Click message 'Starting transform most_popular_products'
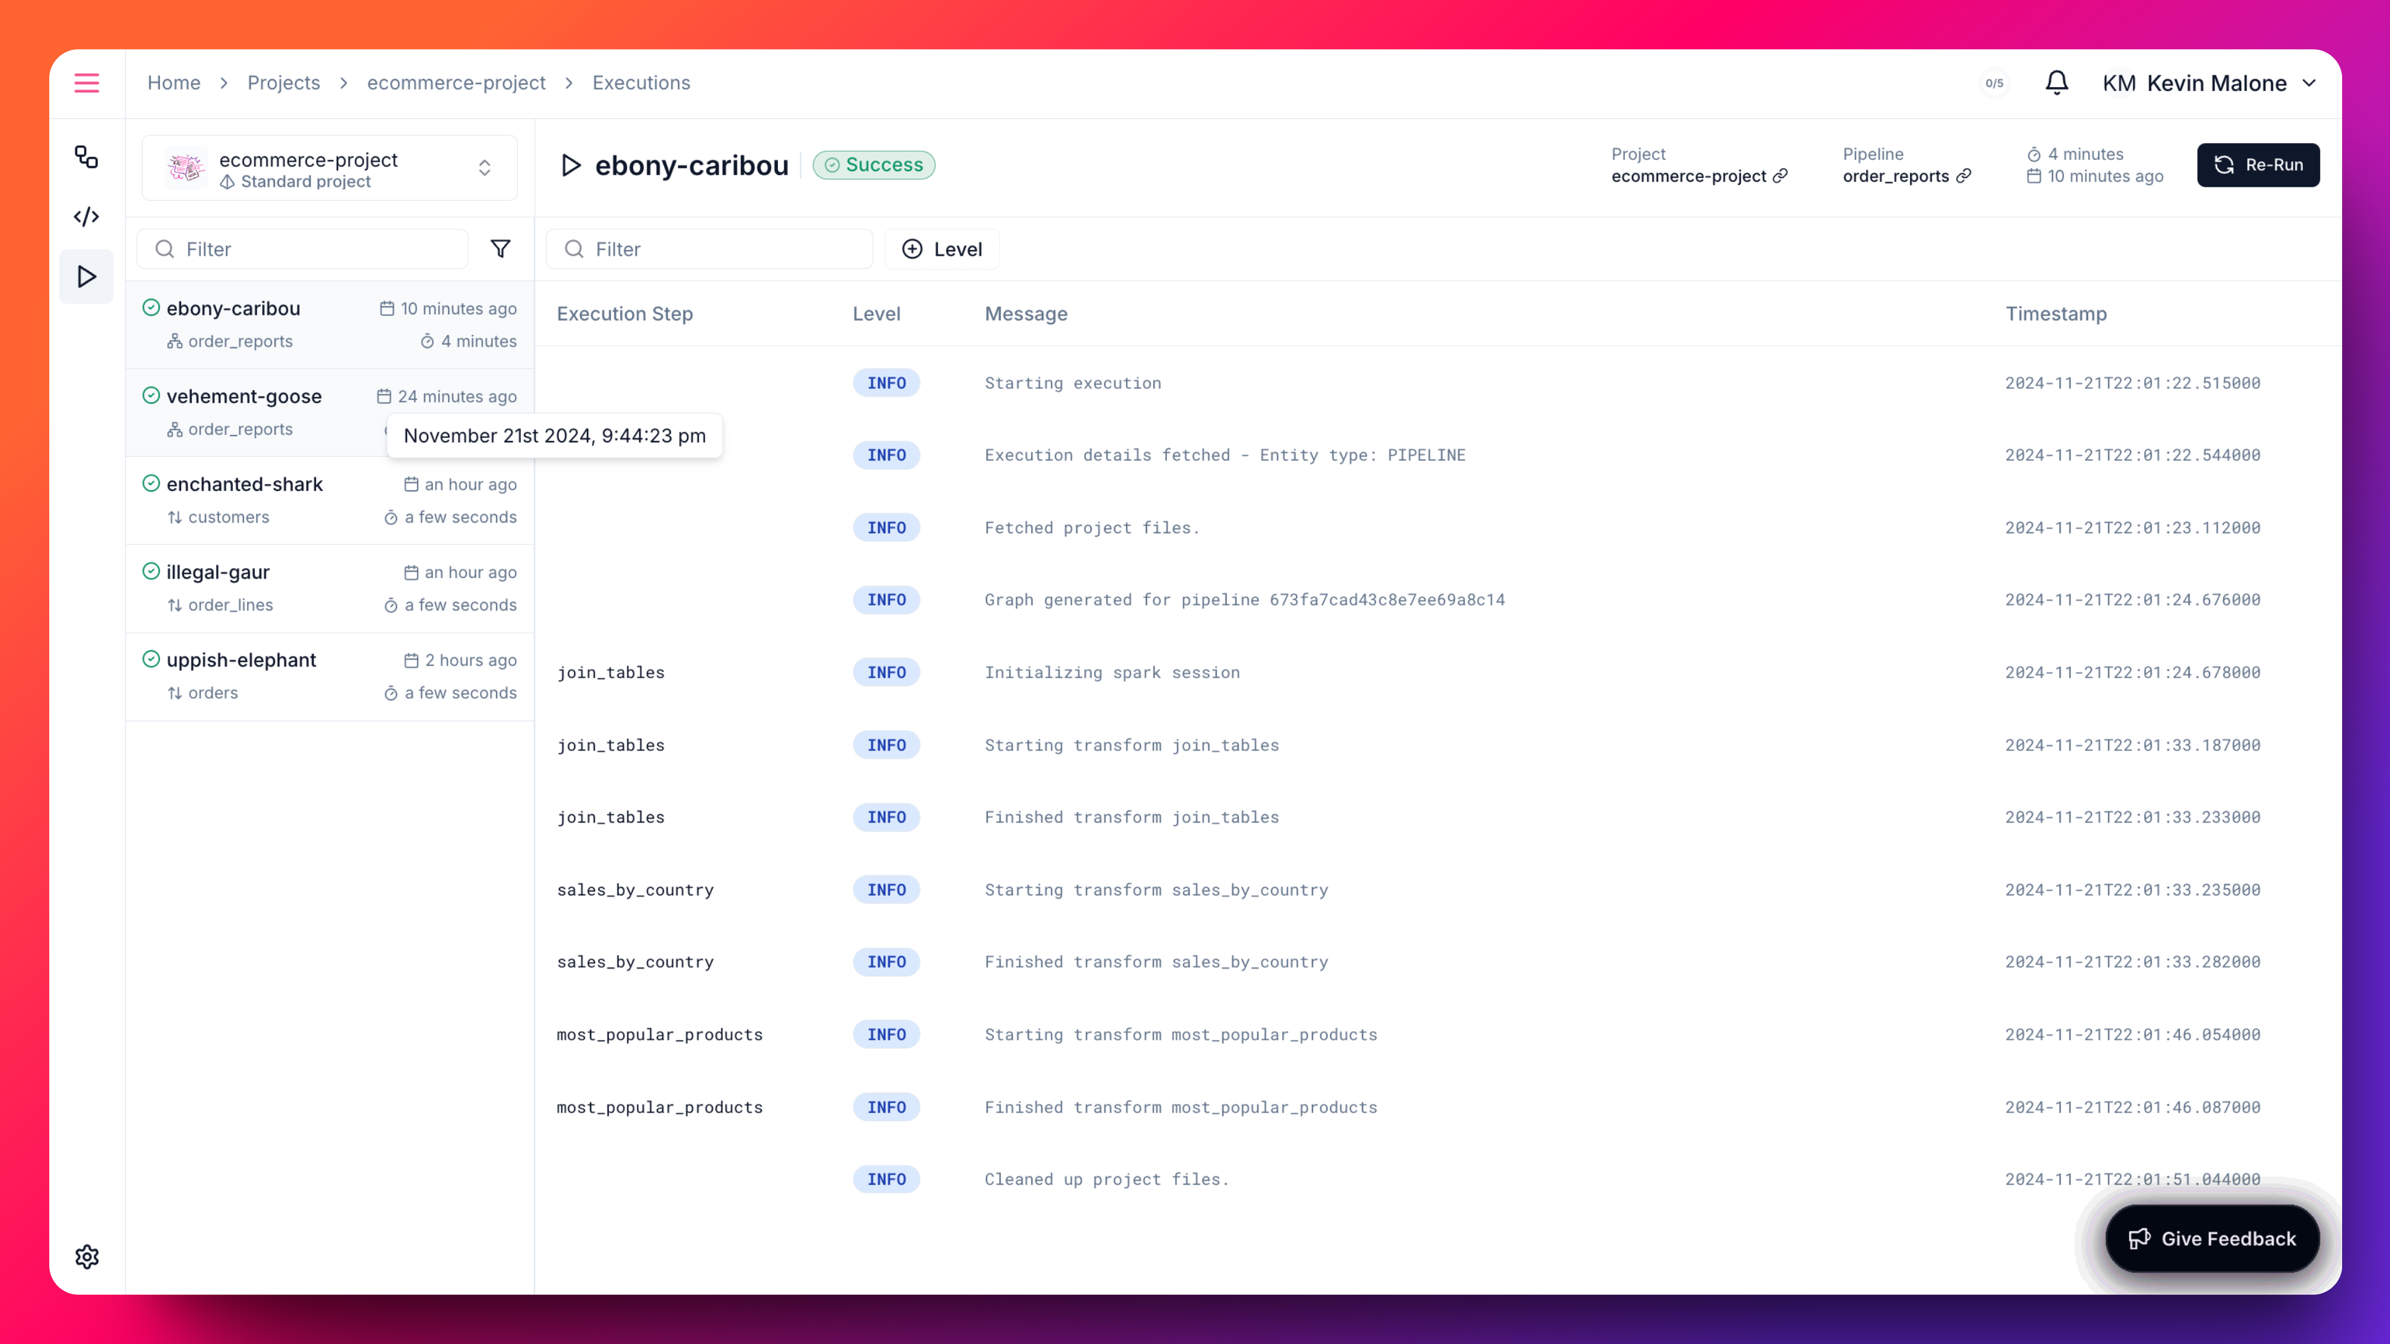Image resolution: width=2390 pixels, height=1344 pixels. pos(1180,1034)
